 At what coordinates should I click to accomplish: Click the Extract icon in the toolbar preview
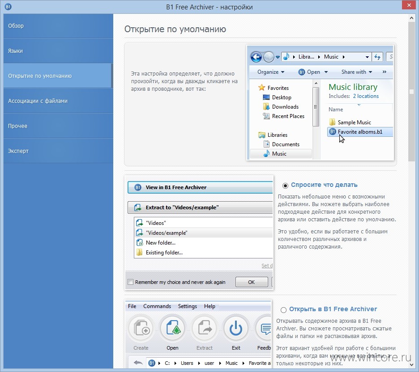pos(205,328)
